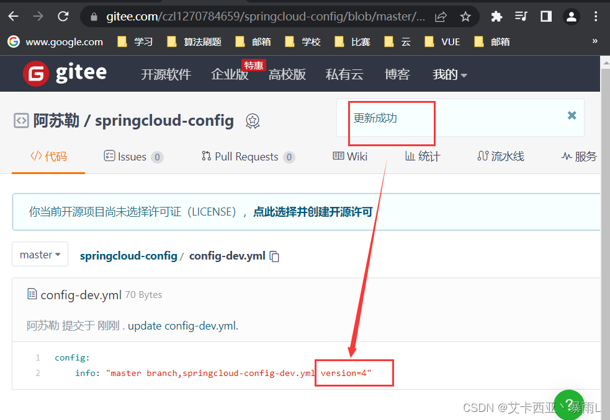Click the 特惠 badge on 企业版
The height and width of the screenshot is (420, 610).
(x=254, y=65)
